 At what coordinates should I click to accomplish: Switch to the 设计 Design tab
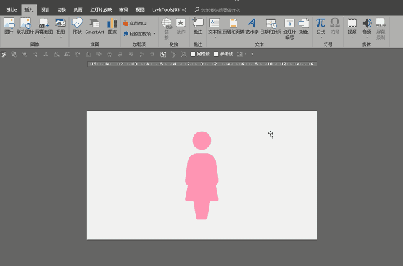click(45, 10)
